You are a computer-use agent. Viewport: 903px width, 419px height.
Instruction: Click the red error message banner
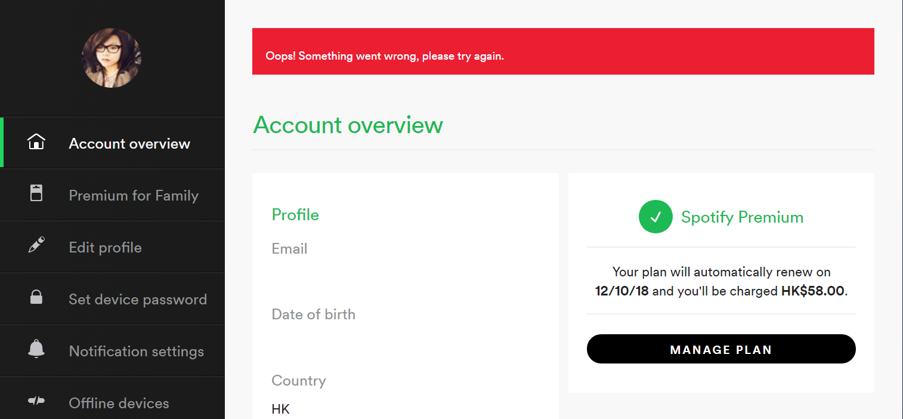click(563, 51)
